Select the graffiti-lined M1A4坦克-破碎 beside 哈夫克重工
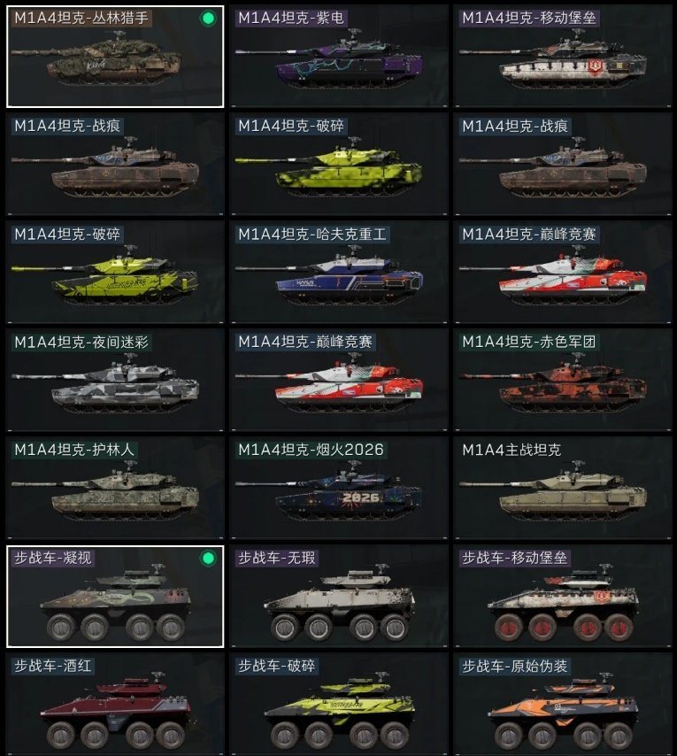This screenshot has width=677, height=756. 115,273
